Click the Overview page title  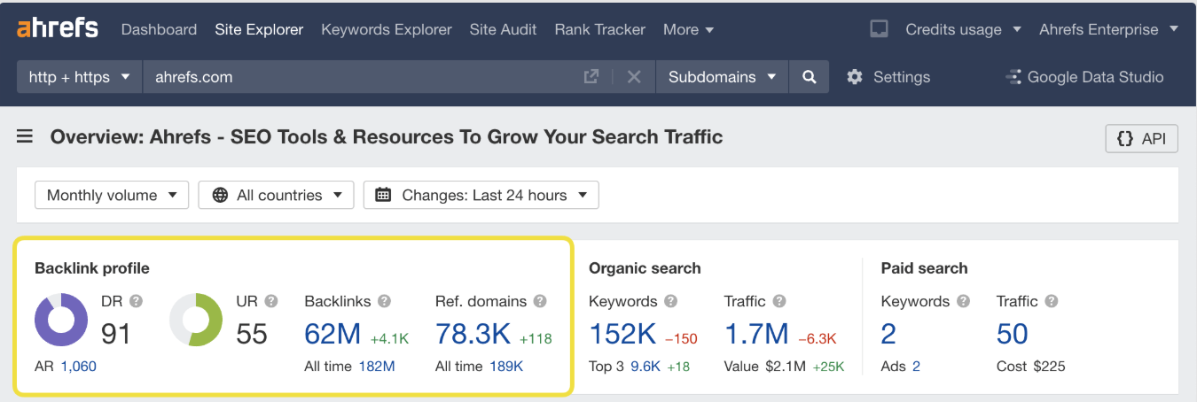click(x=387, y=136)
